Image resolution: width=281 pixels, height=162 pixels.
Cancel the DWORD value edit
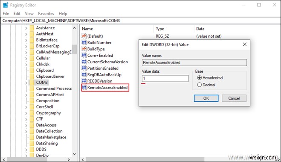click(x=234, y=98)
